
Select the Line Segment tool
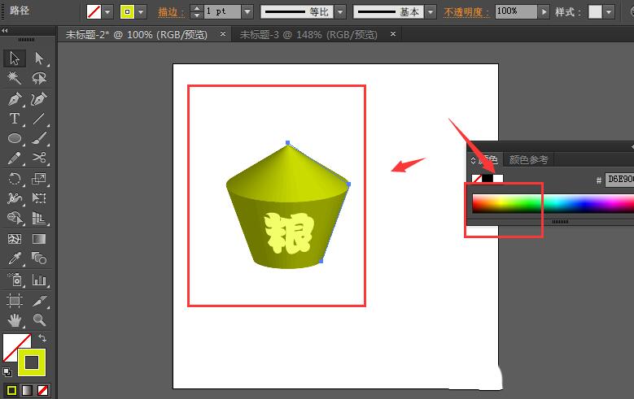(39, 119)
